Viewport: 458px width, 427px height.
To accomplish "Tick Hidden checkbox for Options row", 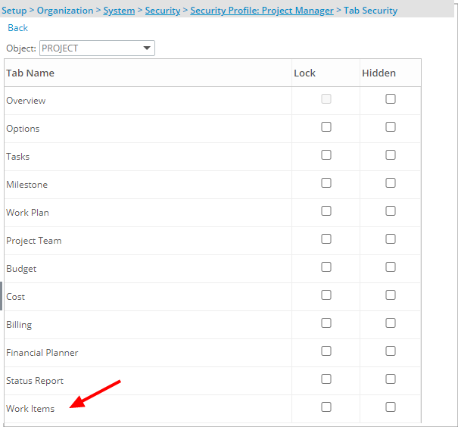I will coord(391,127).
